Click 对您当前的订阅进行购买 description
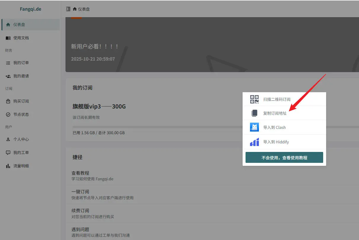 click(93, 217)
